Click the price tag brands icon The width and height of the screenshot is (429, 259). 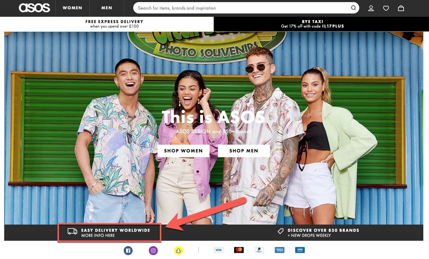coord(281,231)
